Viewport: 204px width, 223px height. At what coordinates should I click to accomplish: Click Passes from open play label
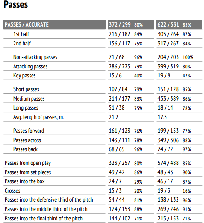28,163
